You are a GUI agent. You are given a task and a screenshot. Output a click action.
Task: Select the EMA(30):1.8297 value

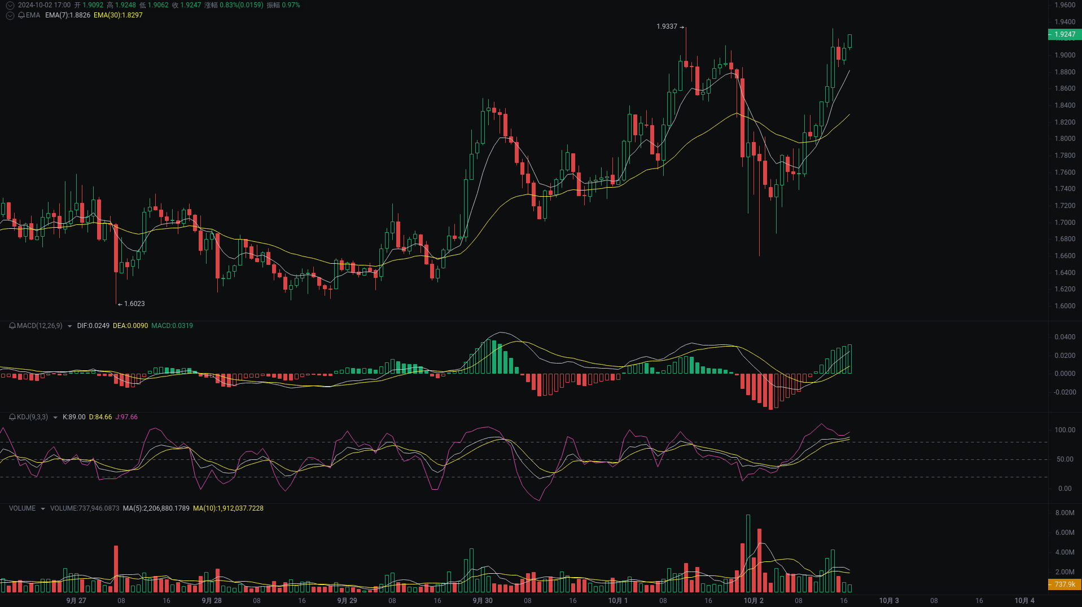pos(118,15)
